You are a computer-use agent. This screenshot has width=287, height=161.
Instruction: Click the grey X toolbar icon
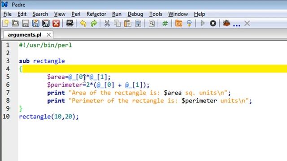pyautogui.click(x=247, y=23)
